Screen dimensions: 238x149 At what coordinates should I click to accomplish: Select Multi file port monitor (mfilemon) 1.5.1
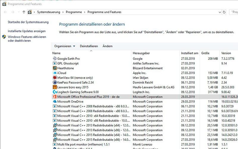click(83, 145)
